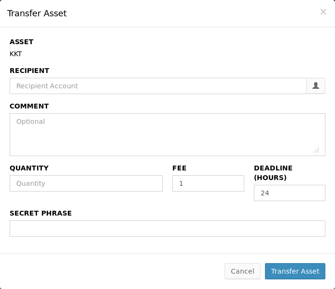
Task: Click inside the Comment text area
Action: tap(167, 134)
